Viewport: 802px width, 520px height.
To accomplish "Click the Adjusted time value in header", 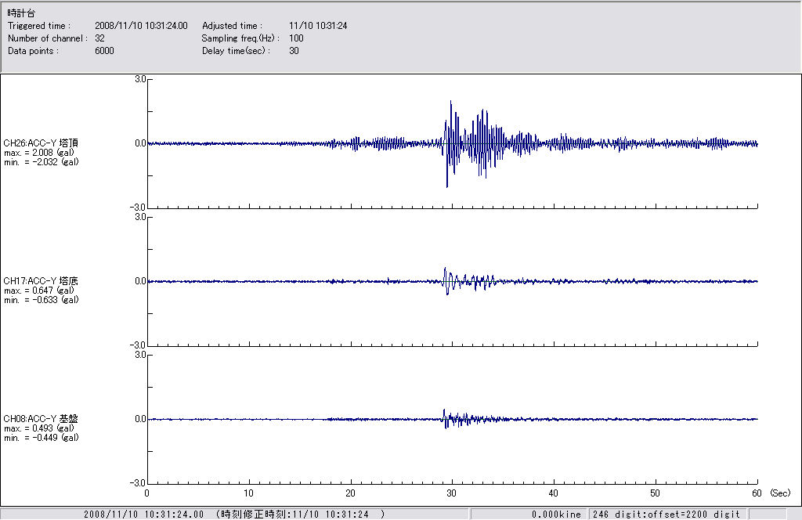I will click(318, 26).
